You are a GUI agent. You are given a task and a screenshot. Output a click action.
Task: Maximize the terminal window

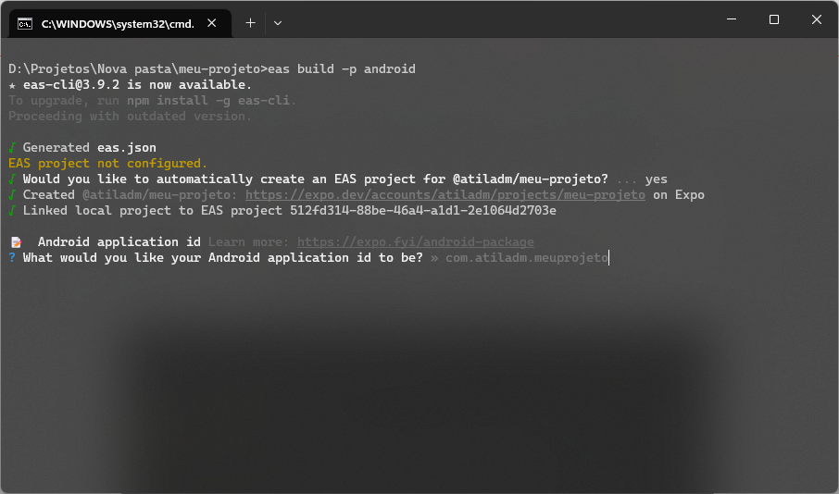774,19
